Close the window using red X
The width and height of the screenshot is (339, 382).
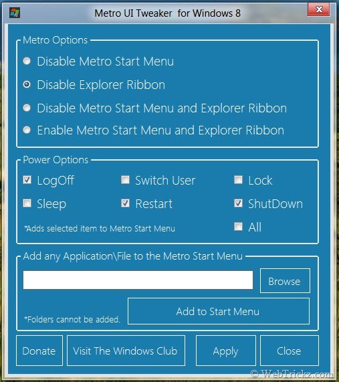[x=319, y=9]
